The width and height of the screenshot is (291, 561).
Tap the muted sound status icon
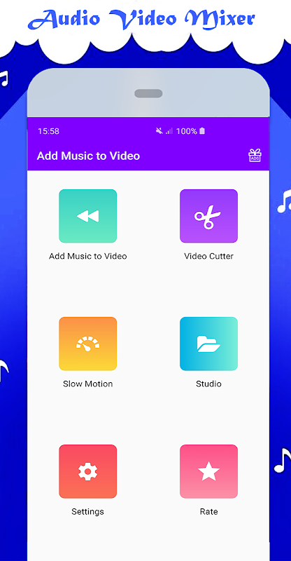[x=159, y=131]
